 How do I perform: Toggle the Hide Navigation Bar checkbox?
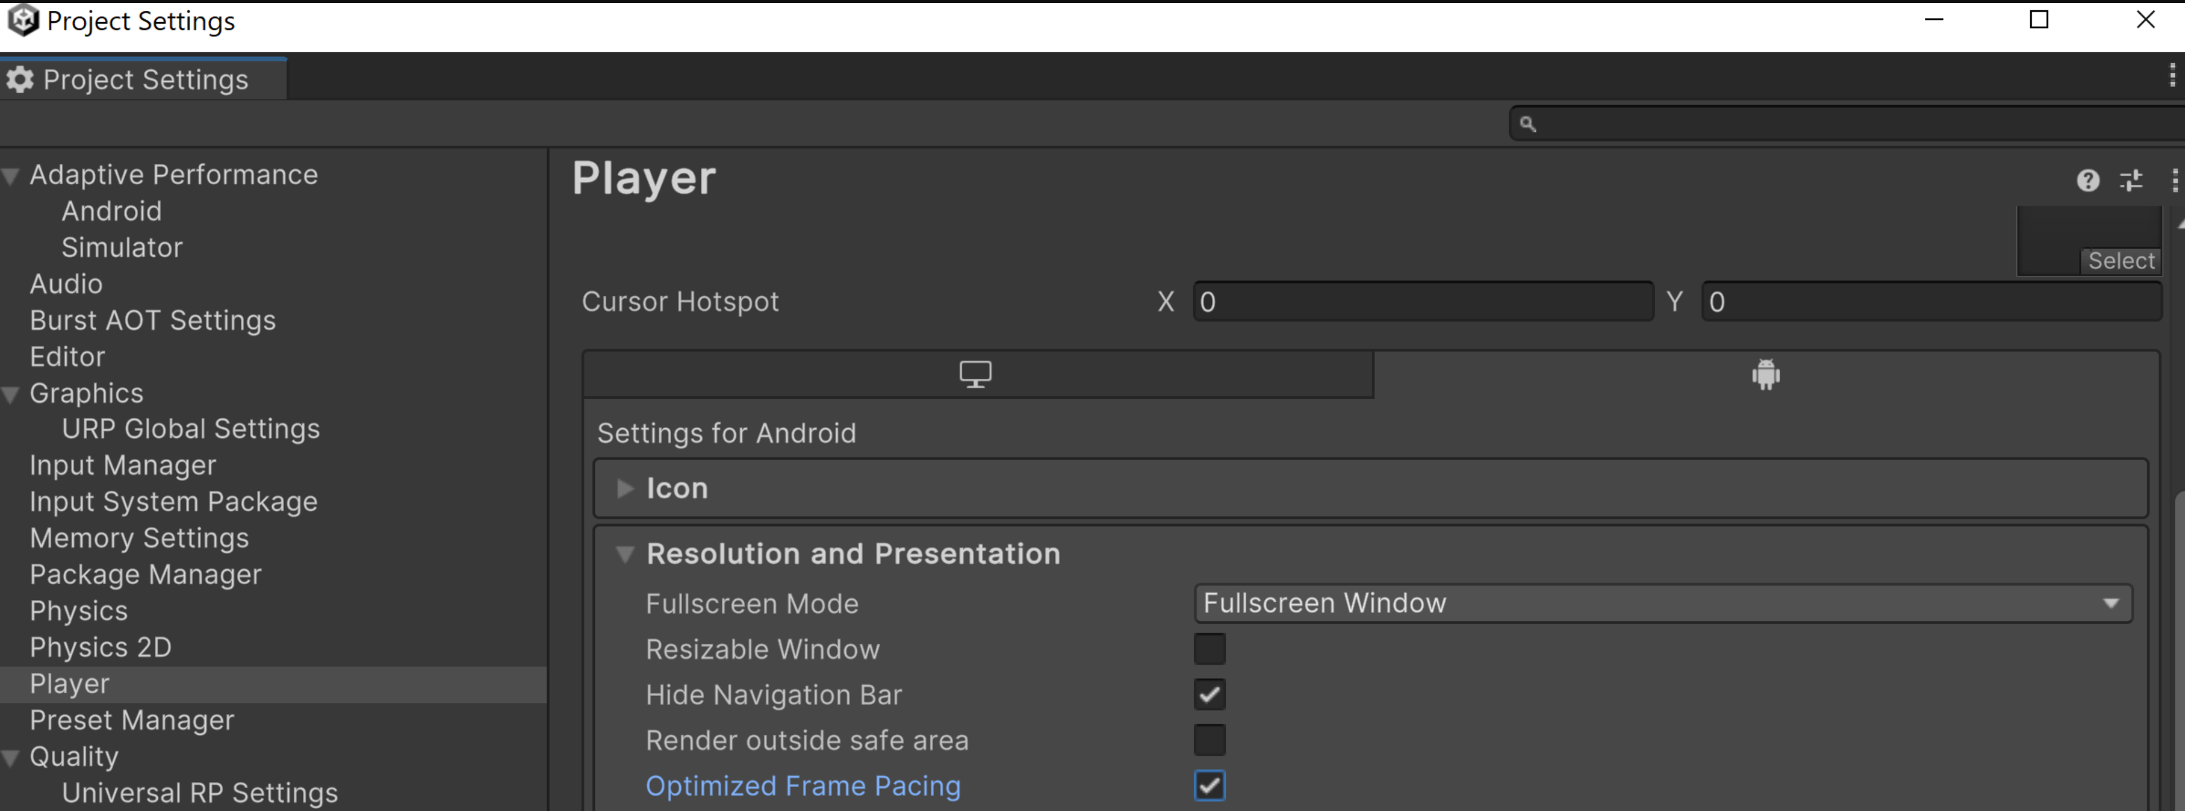(x=1210, y=694)
